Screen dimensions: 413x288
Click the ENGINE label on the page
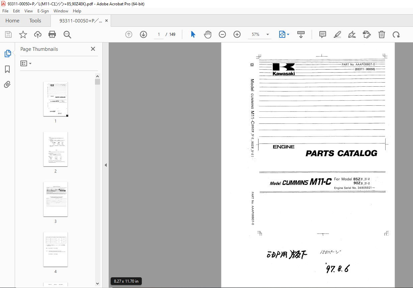(x=284, y=147)
